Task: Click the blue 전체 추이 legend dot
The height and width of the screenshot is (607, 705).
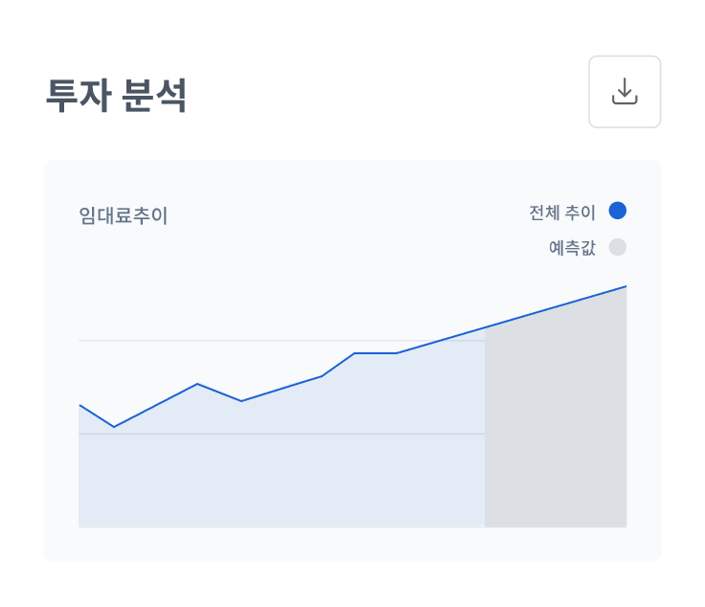Action: click(618, 211)
